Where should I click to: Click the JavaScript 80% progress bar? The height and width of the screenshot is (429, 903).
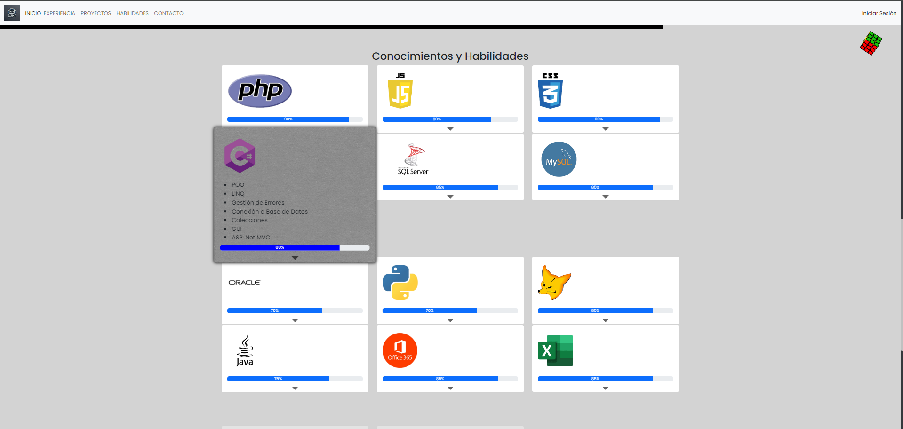point(450,119)
